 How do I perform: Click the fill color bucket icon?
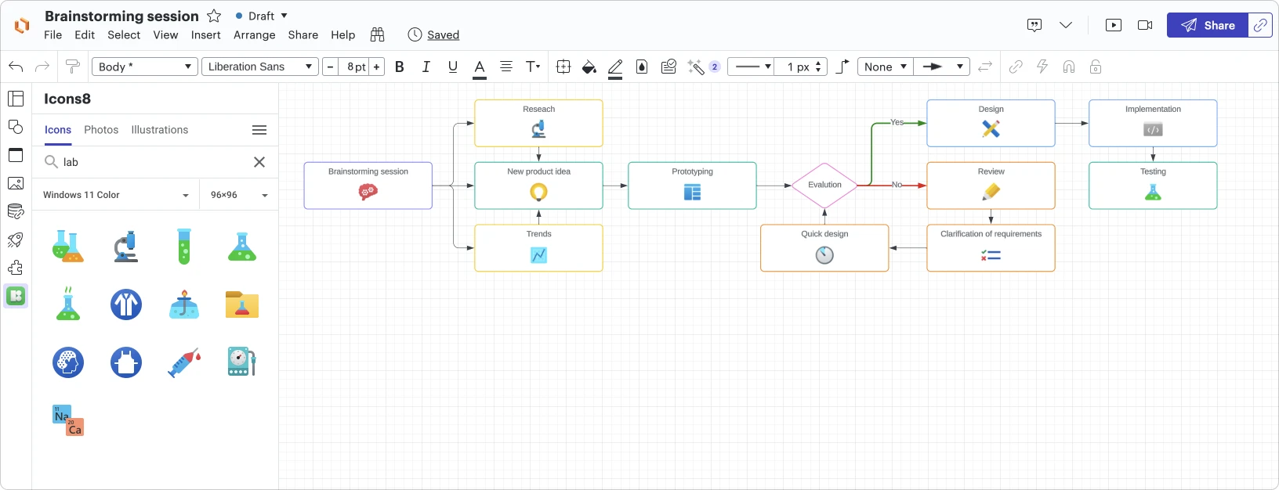[x=589, y=67]
